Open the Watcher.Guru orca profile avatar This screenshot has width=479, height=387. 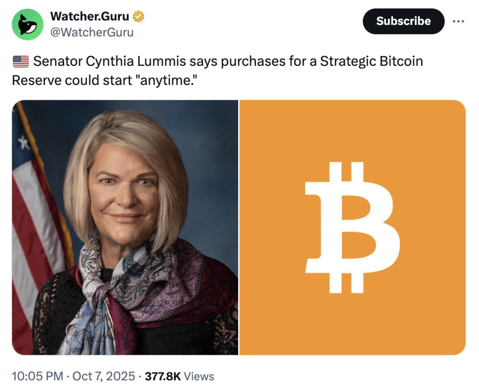coord(28,24)
